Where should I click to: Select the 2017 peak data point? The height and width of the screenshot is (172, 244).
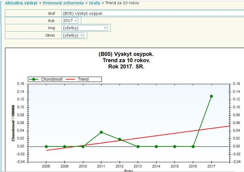[x=211, y=96]
